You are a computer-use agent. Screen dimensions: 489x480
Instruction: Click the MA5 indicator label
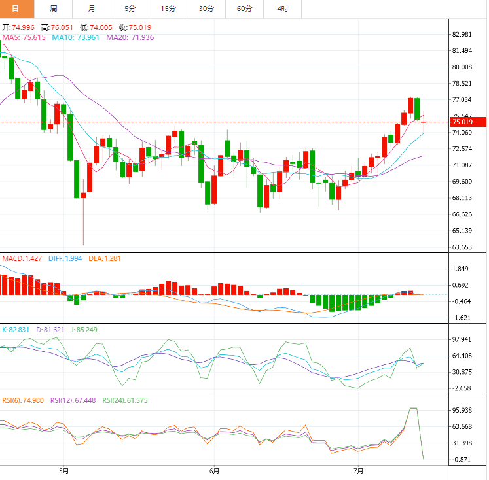[24, 38]
